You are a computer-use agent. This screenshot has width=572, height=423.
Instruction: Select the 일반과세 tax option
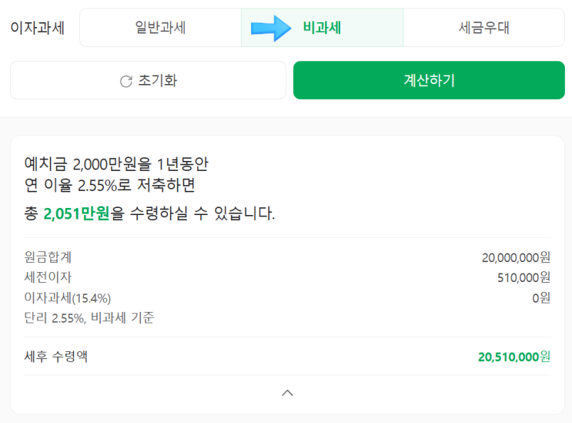pos(160,29)
